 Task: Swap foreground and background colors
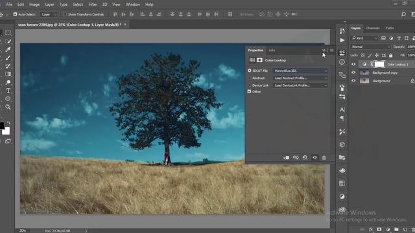8,123
